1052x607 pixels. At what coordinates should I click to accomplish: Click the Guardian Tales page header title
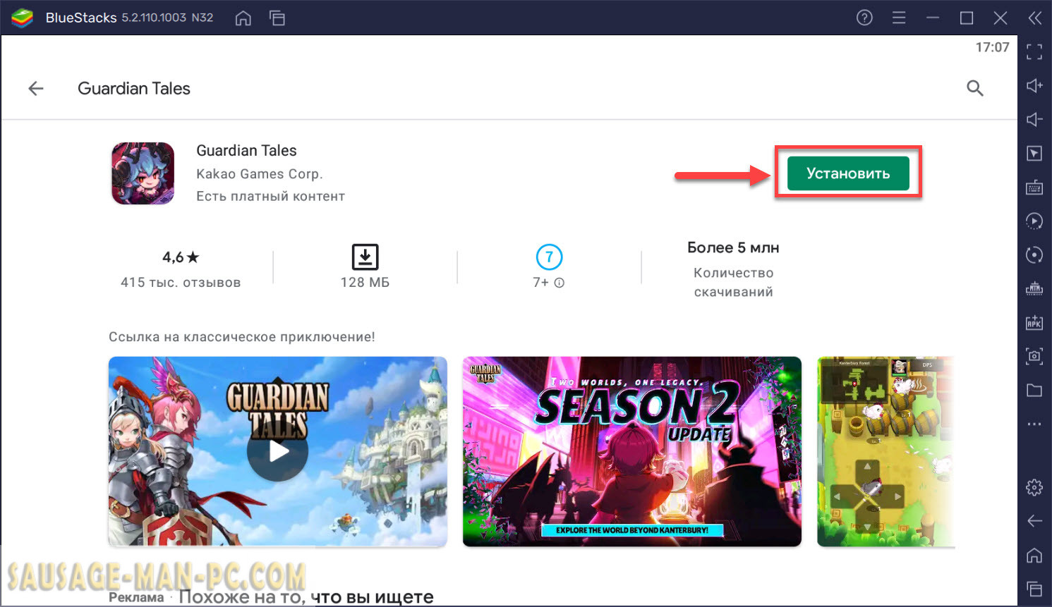click(x=134, y=88)
